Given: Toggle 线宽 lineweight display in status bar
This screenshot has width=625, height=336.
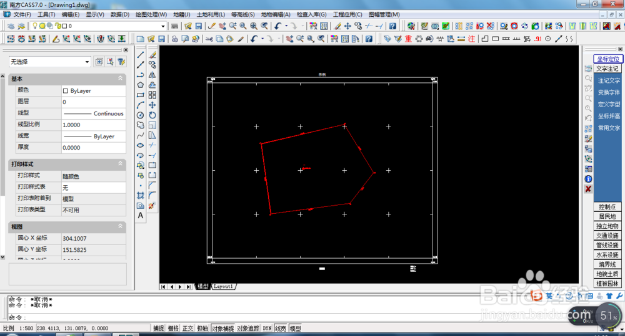Looking at the screenshot, I should point(281,329).
